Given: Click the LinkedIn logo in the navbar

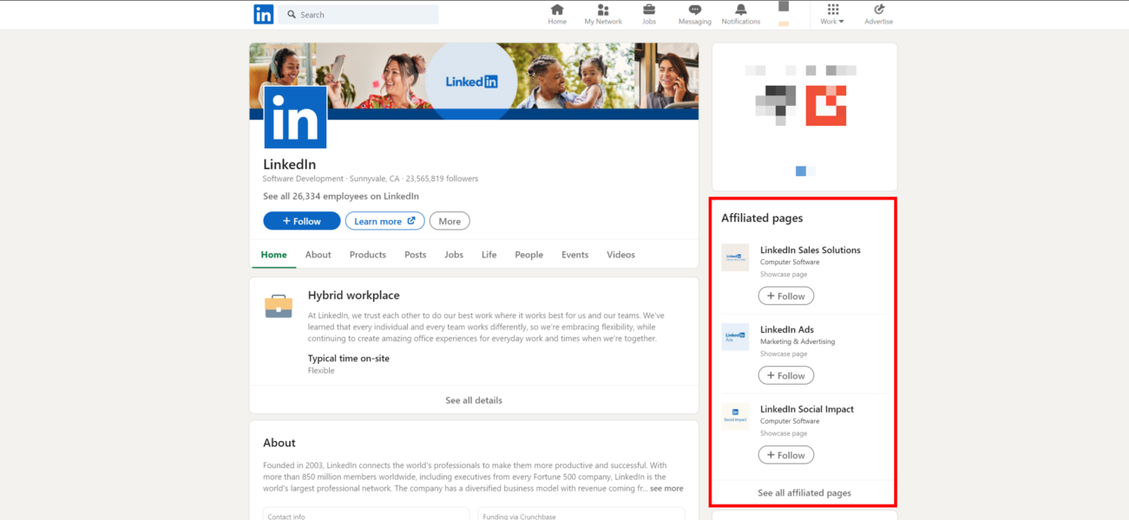Looking at the screenshot, I should point(263,14).
